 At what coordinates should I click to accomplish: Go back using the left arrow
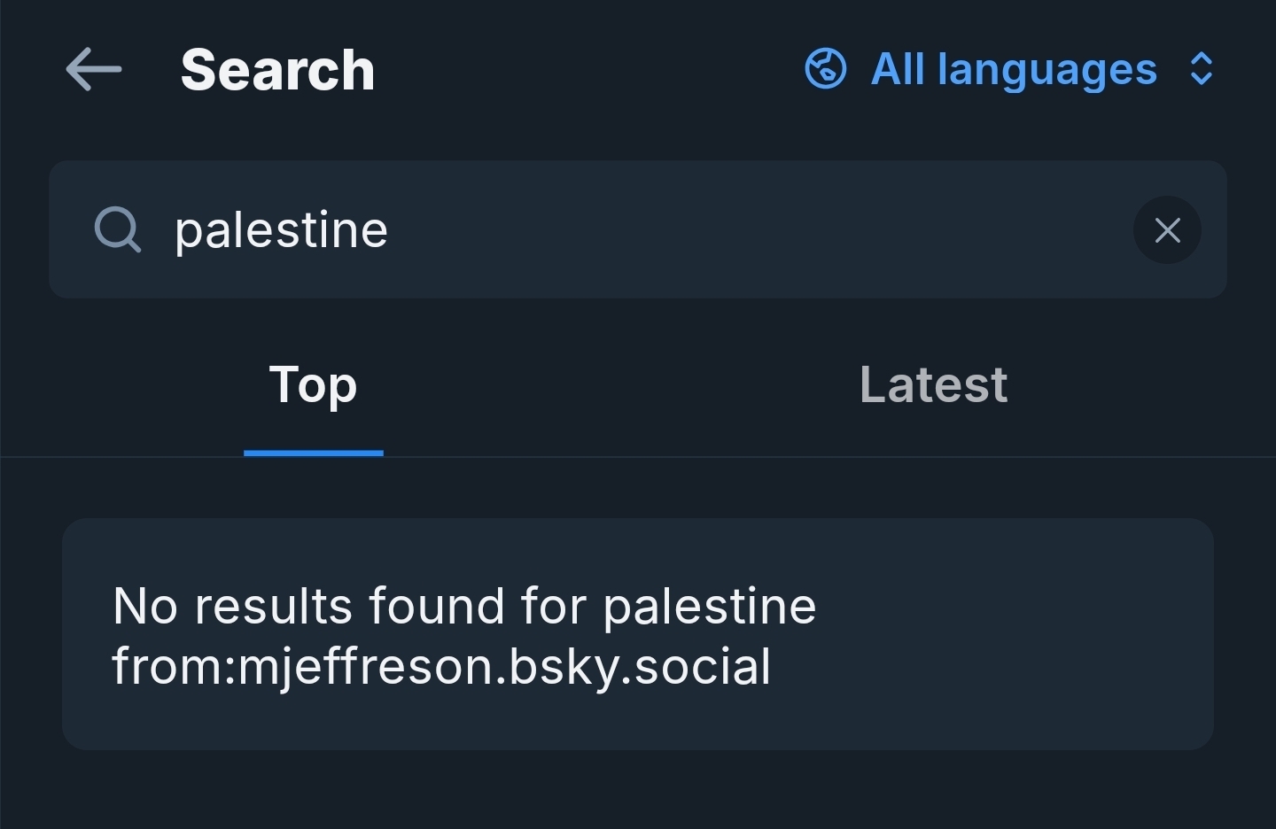(93, 69)
